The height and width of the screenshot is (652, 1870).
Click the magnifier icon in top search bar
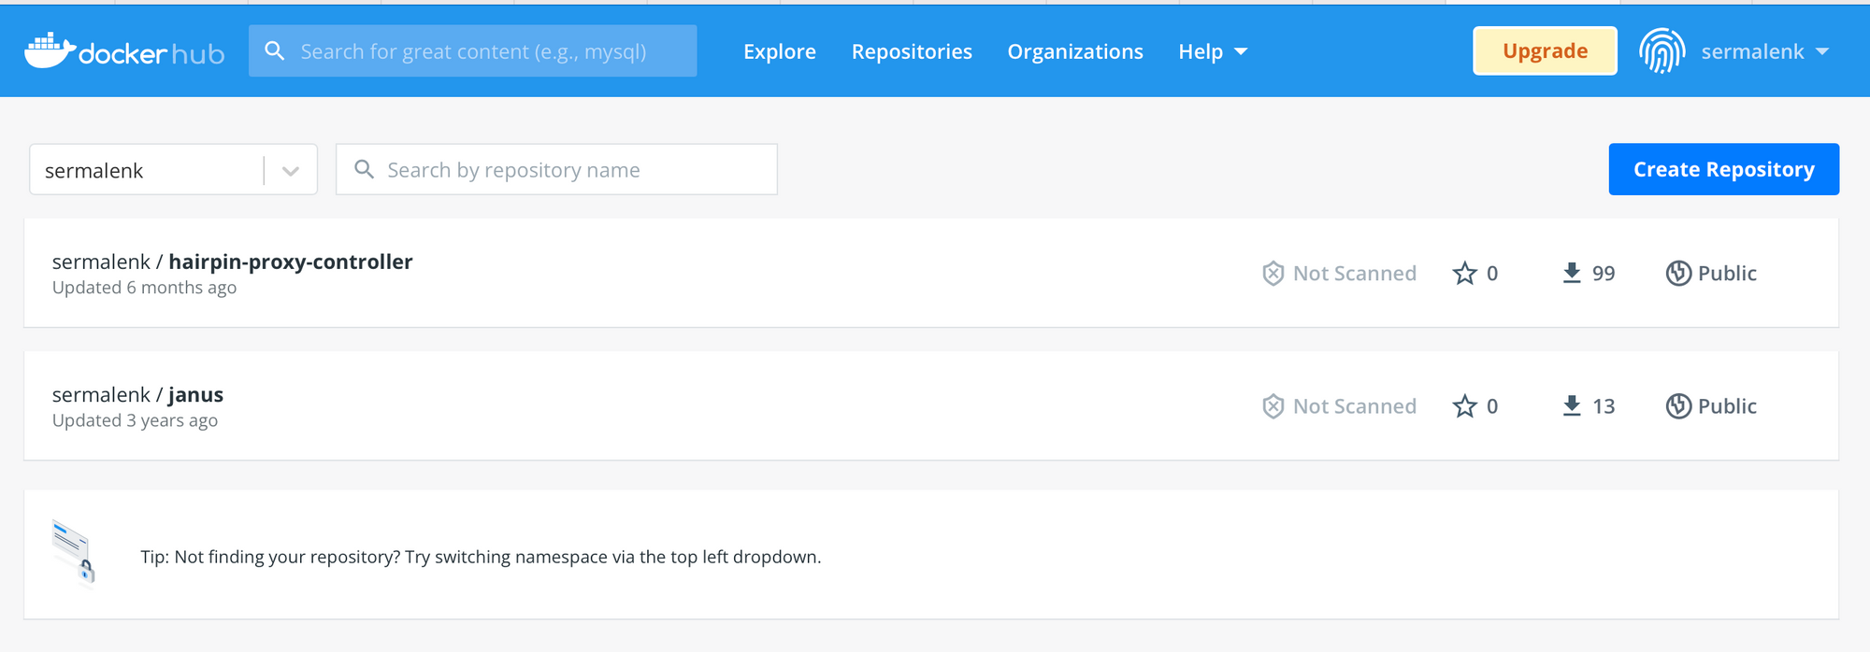275,51
